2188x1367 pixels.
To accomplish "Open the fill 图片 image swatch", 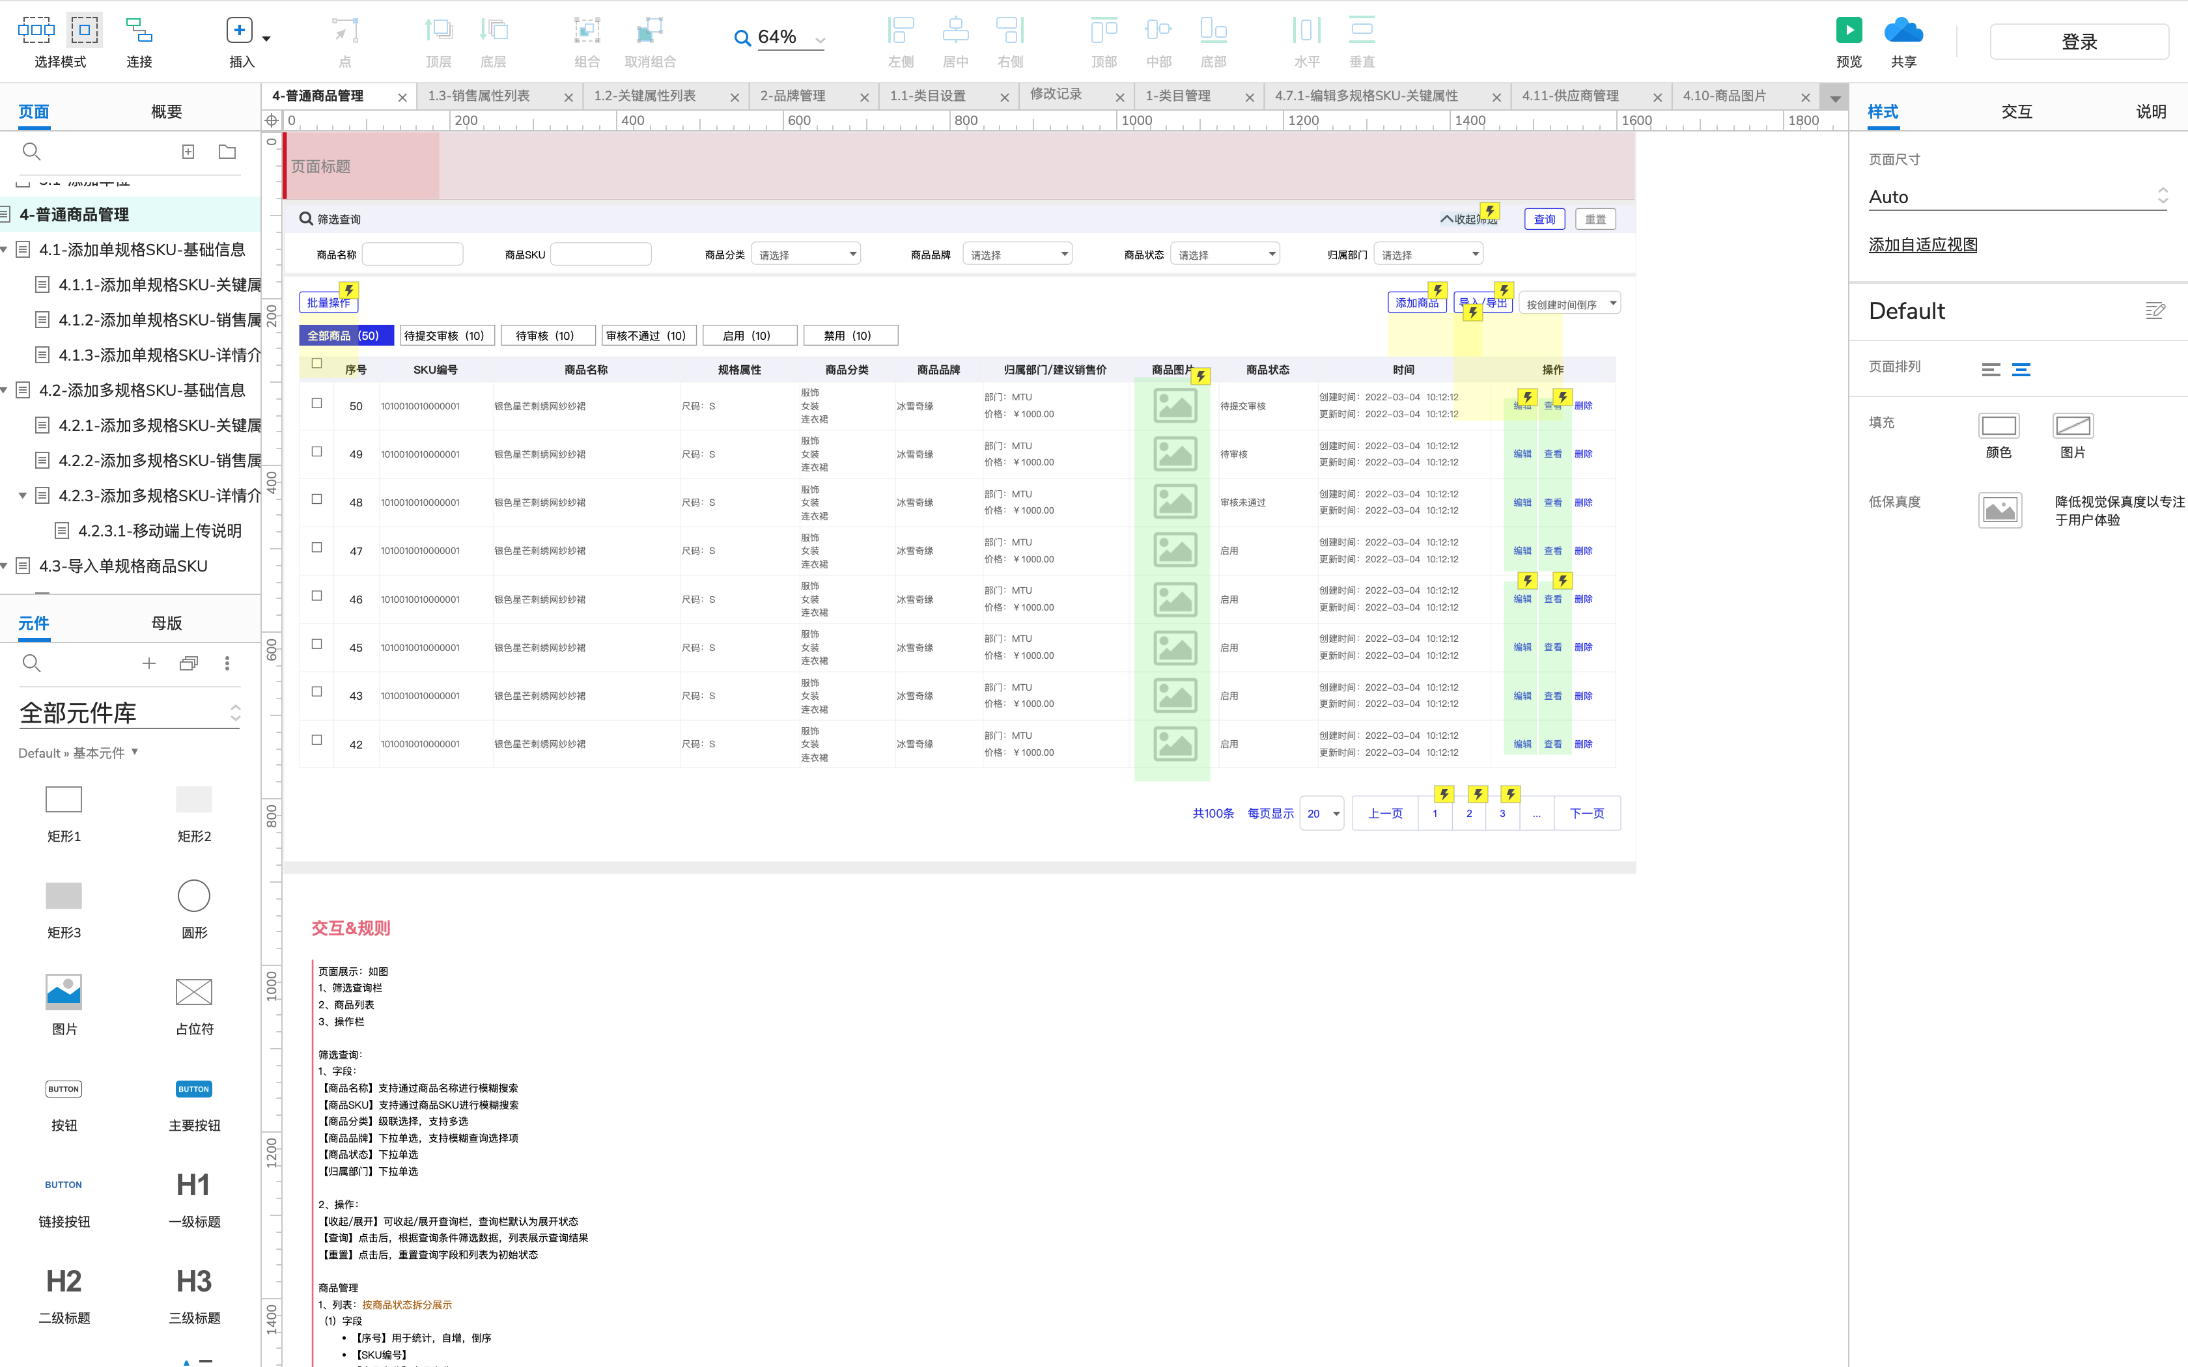I will click(2072, 426).
